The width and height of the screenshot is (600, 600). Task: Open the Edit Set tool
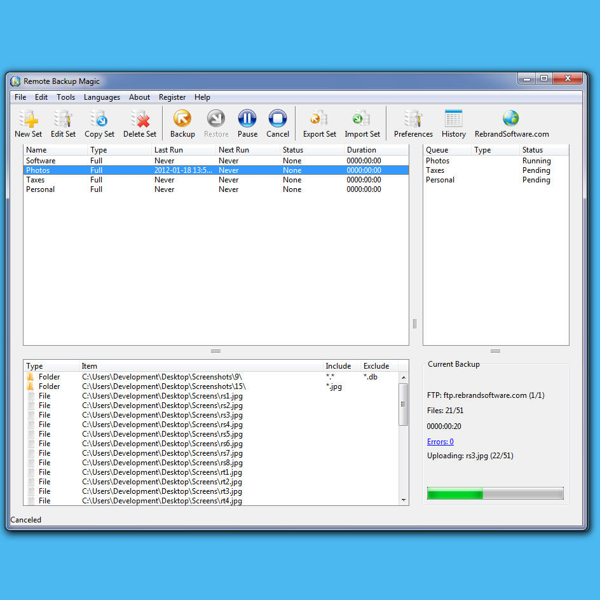tap(63, 123)
